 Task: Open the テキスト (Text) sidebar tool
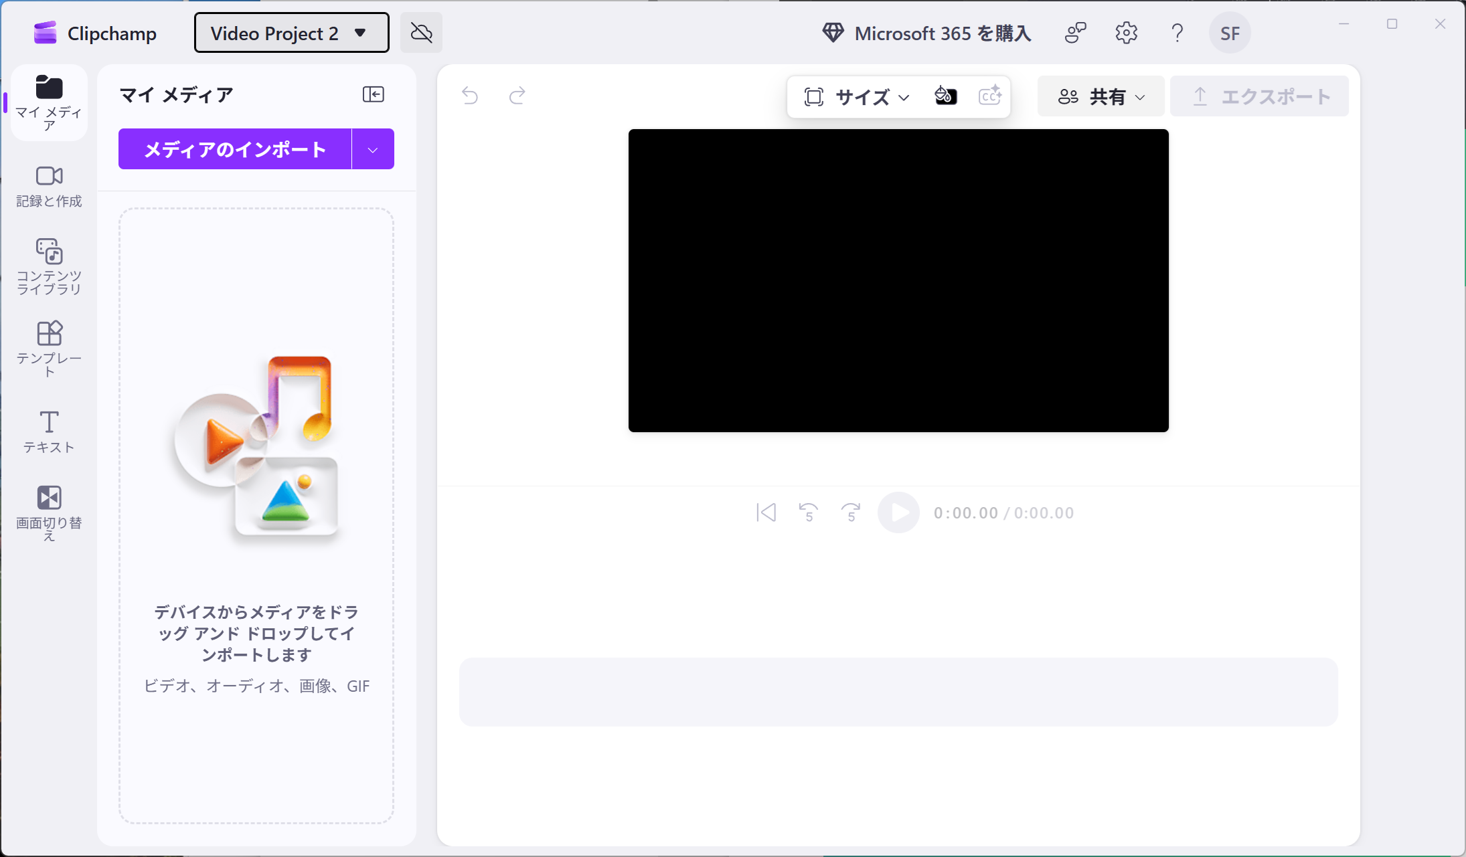pos(49,431)
